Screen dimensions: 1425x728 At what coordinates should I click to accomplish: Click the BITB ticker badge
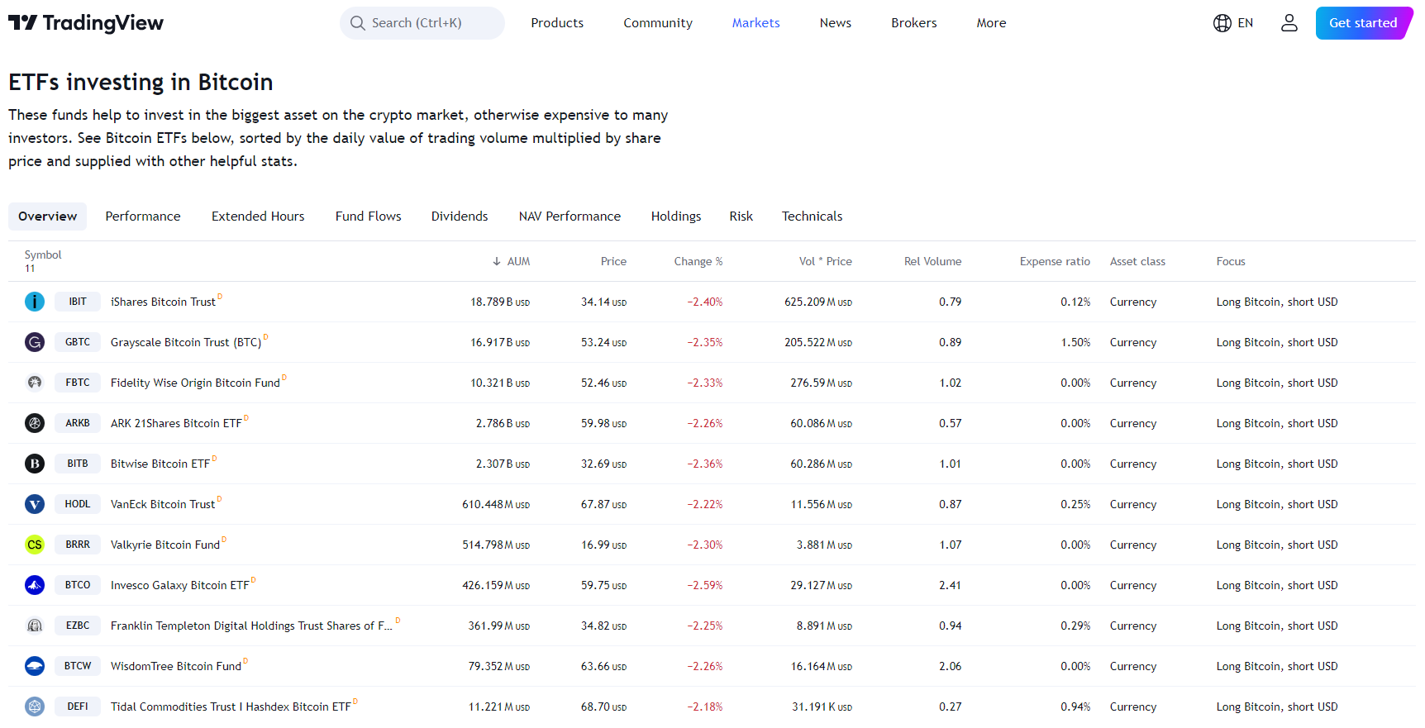click(78, 464)
